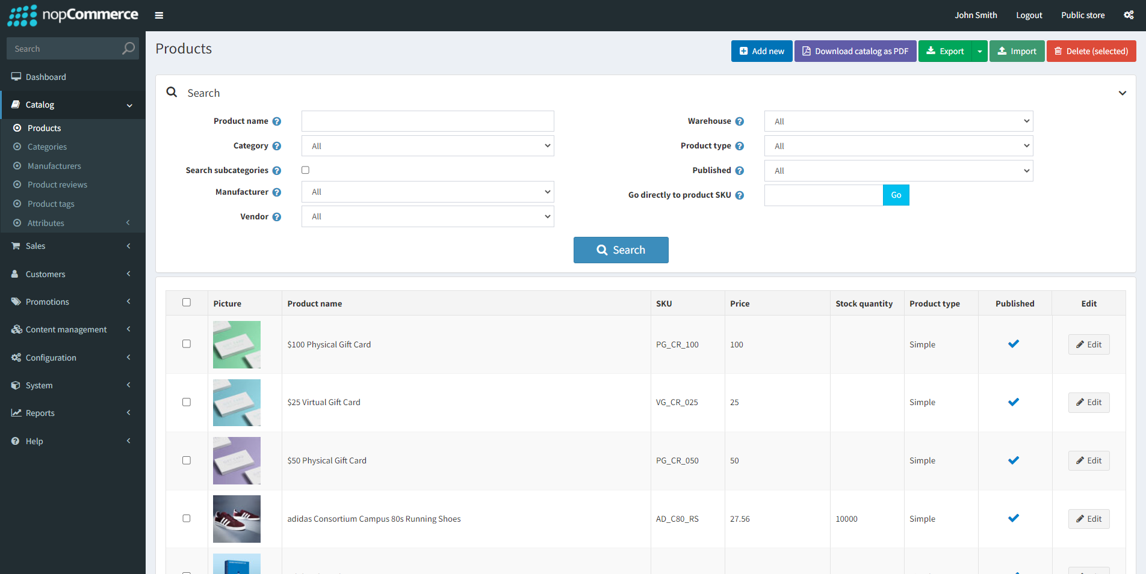Click the Catalog book icon
Viewport: 1146px width, 574px height.
pos(16,105)
